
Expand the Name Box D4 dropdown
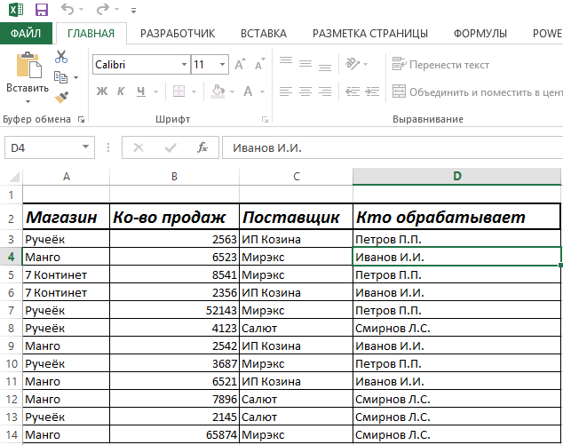85,147
